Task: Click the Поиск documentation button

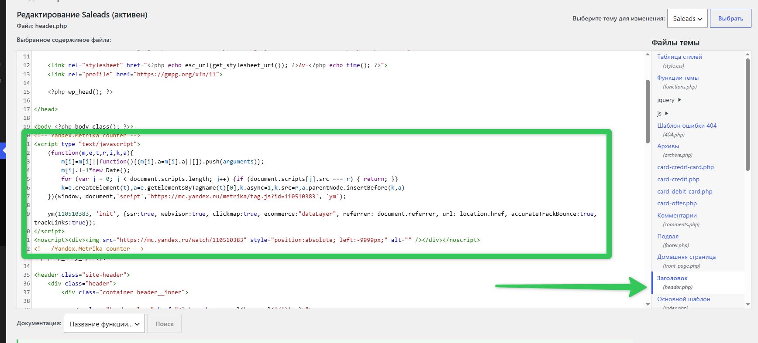Action: (164, 324)
